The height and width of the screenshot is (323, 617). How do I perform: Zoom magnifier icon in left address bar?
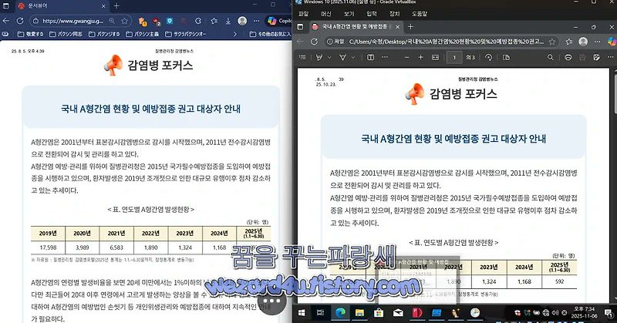pyautogui.click(x=112, y=21)
